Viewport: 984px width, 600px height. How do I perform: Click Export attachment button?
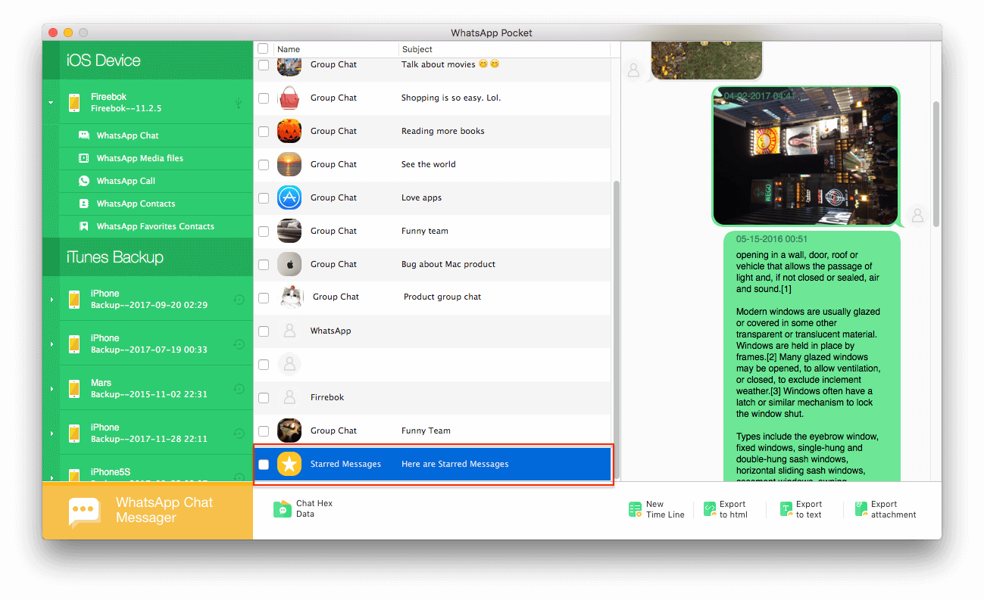pyautogui.click(x=886, y=509)
